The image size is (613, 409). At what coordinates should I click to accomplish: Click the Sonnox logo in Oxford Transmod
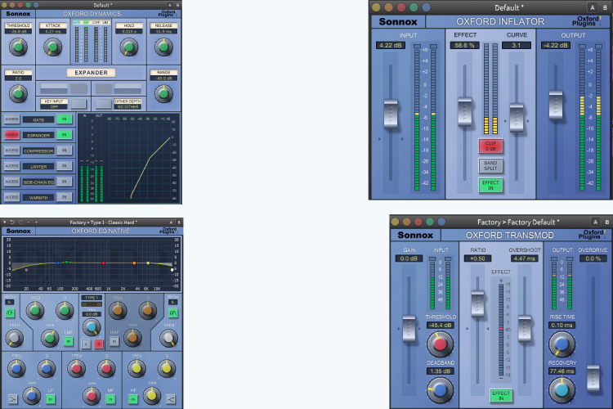point(415,236)
